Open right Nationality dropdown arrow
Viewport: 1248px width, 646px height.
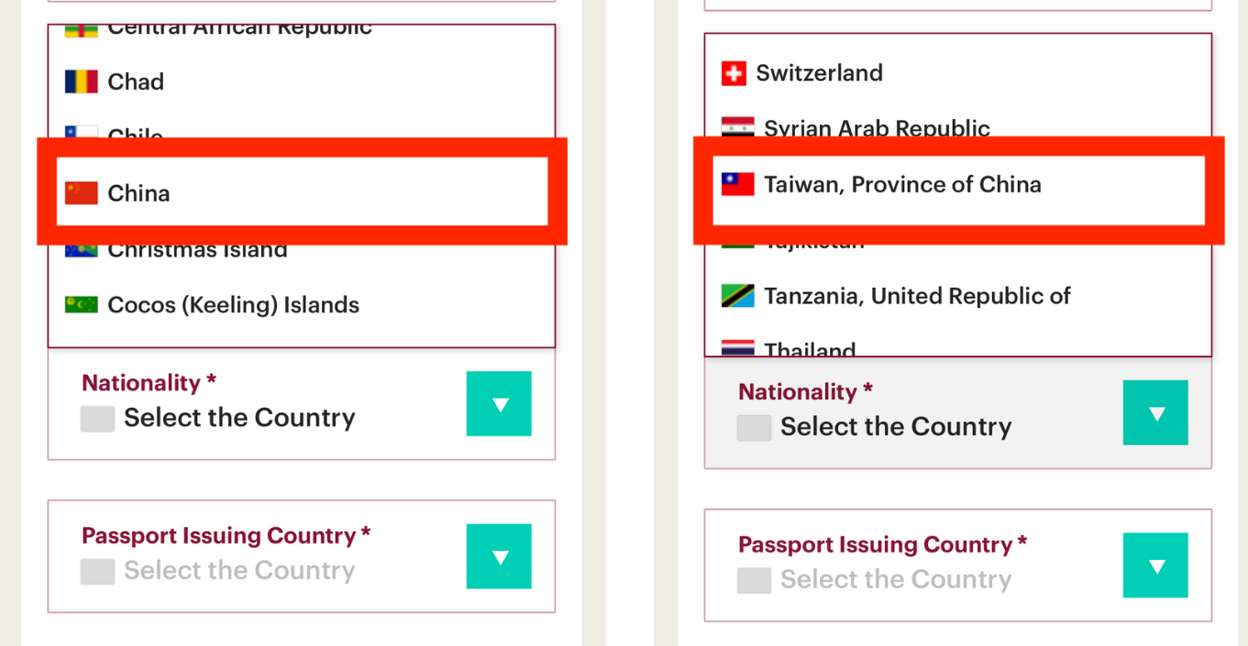tap(1155, 412)
